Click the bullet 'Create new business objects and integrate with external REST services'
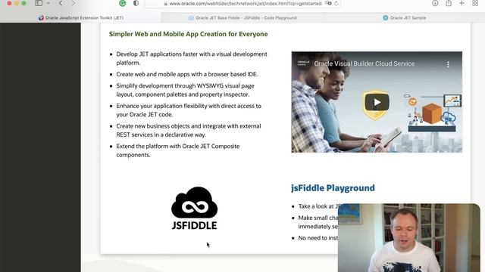Image resolution: width=485 pixels, height=272 pixels. click(189, 131)
